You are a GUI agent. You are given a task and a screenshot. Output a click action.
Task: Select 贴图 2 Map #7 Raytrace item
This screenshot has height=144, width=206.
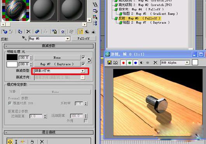[x=146, y=23]
